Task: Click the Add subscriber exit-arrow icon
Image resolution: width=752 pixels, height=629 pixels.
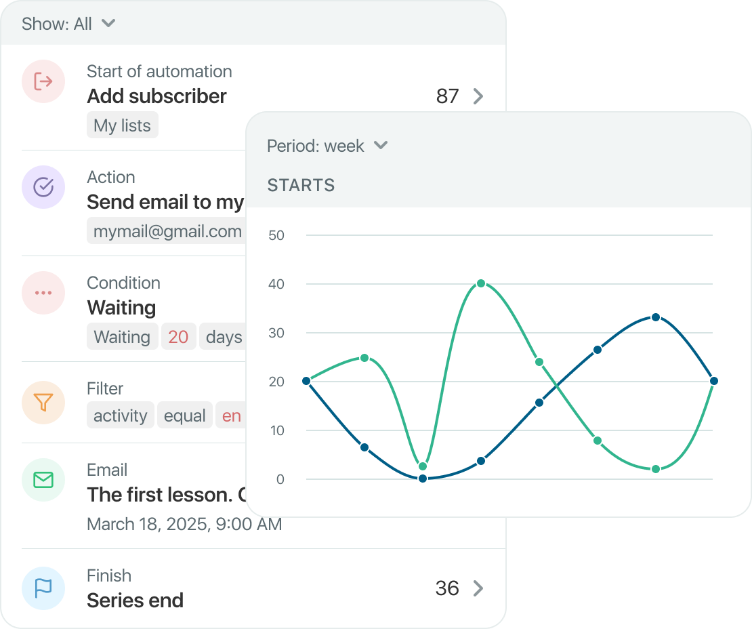Action: tap(43, 81)
